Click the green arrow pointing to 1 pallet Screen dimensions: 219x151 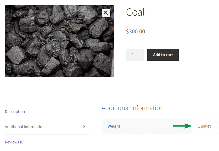(183, 126)
